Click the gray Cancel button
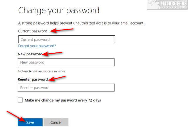Image resolution: width=188 pixels, height=135 pixels. coord(56,122)
